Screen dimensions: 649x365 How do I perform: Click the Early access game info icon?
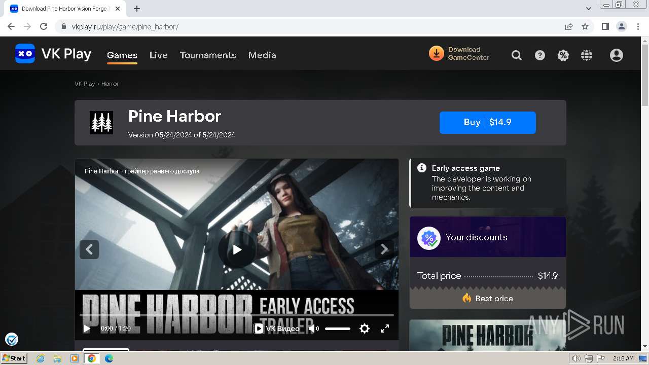(x=422, y=168)
